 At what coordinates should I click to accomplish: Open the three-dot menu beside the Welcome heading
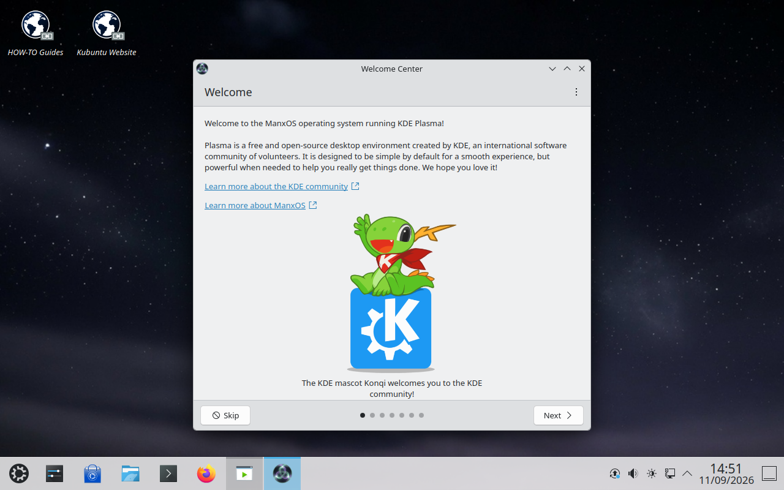click(x=576, y=92)
